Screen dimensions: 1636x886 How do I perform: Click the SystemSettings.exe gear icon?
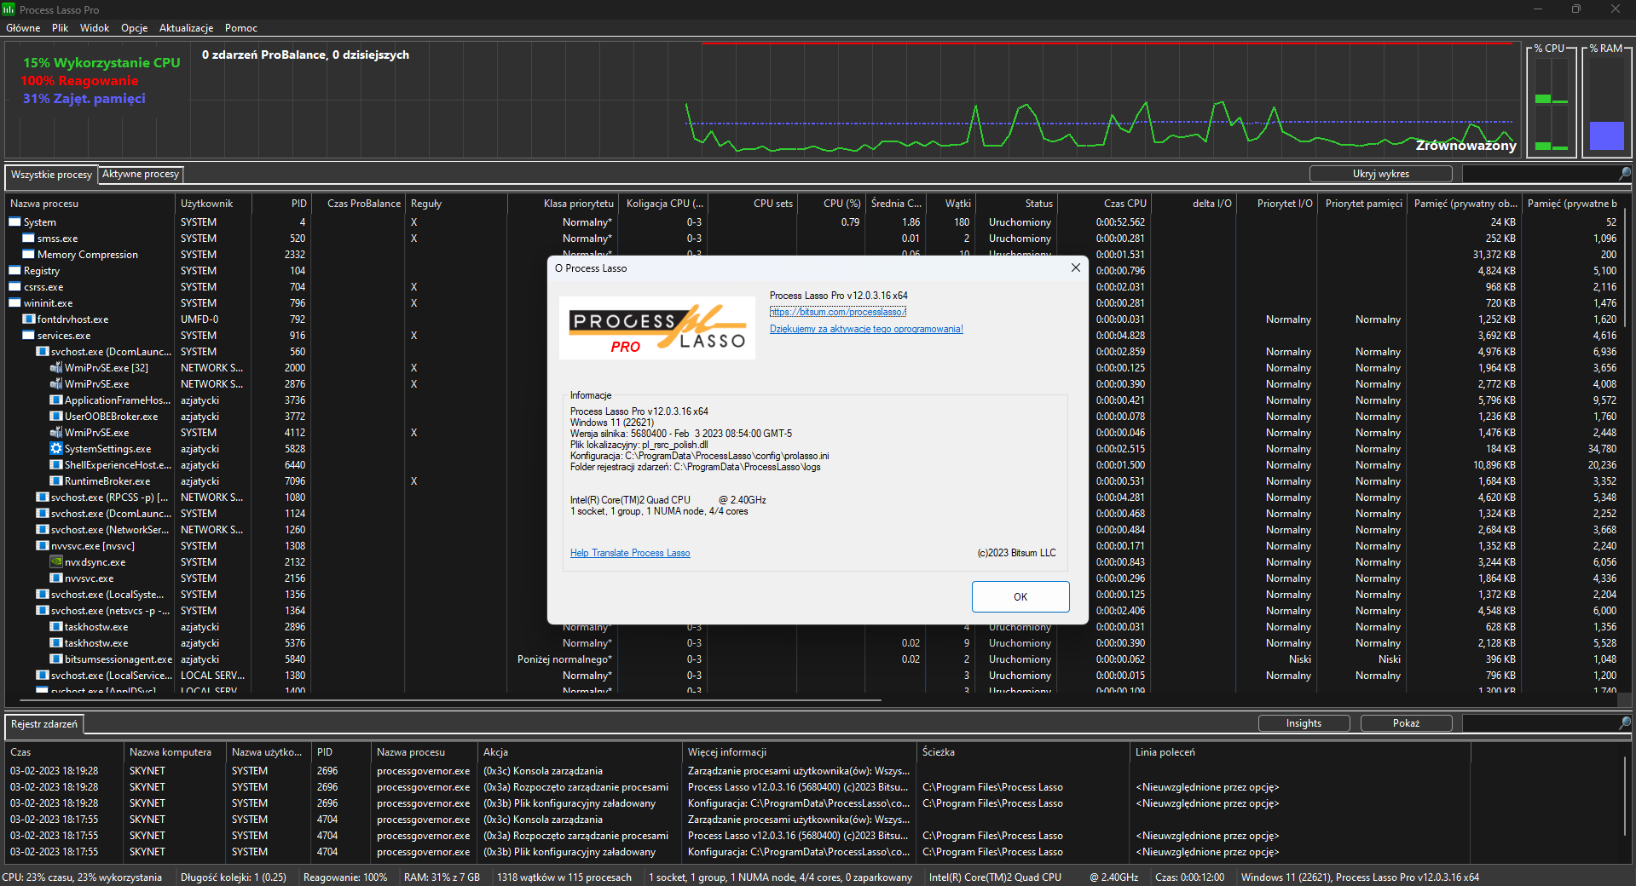56,449
